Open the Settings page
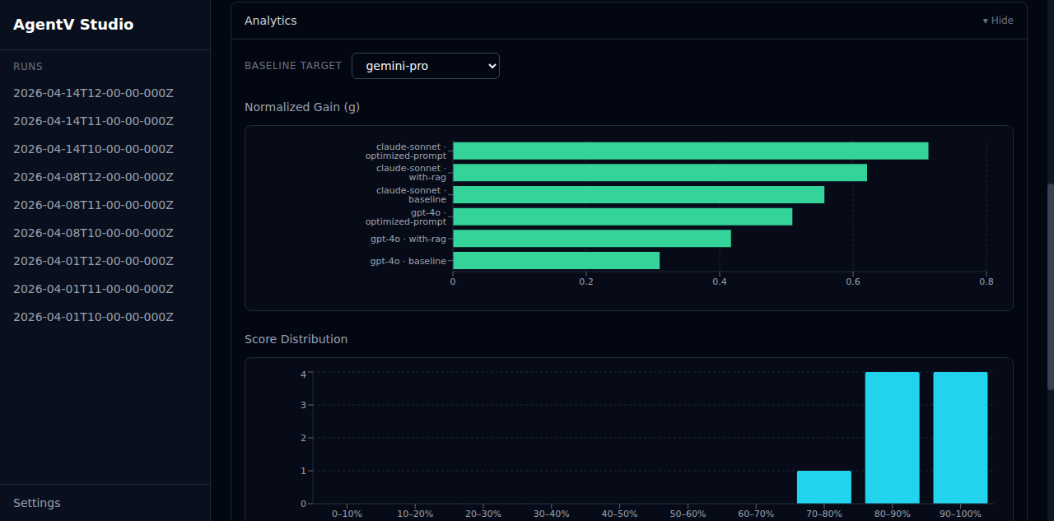The height and width of the screenshot is (521, 1054). click(x=37, y=502)
